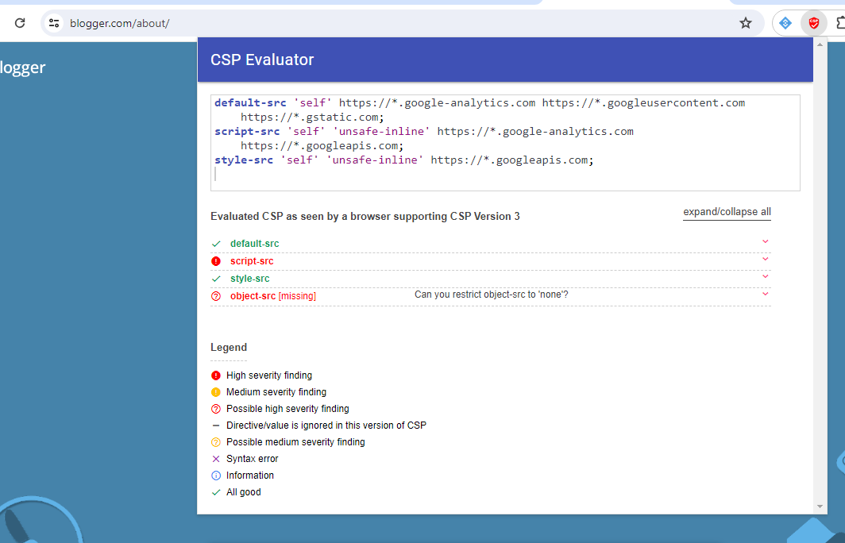
Task: Expand the object-src missing row
Action: 765,293
